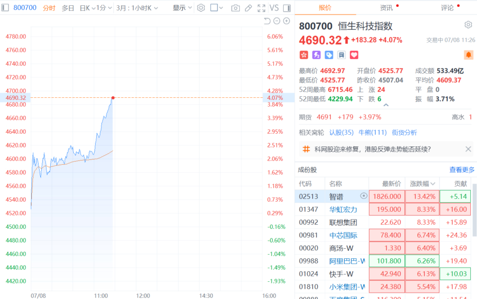The width and height of the screenshot is (477, 299).
Task: Select the 报价 tab
Action: click(x=325, y=8)
